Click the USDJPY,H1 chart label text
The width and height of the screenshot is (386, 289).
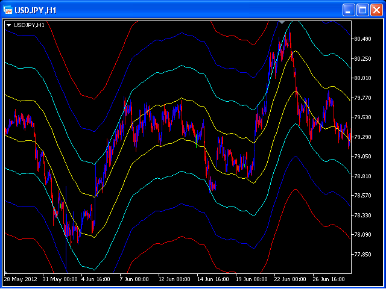point(29,25)
